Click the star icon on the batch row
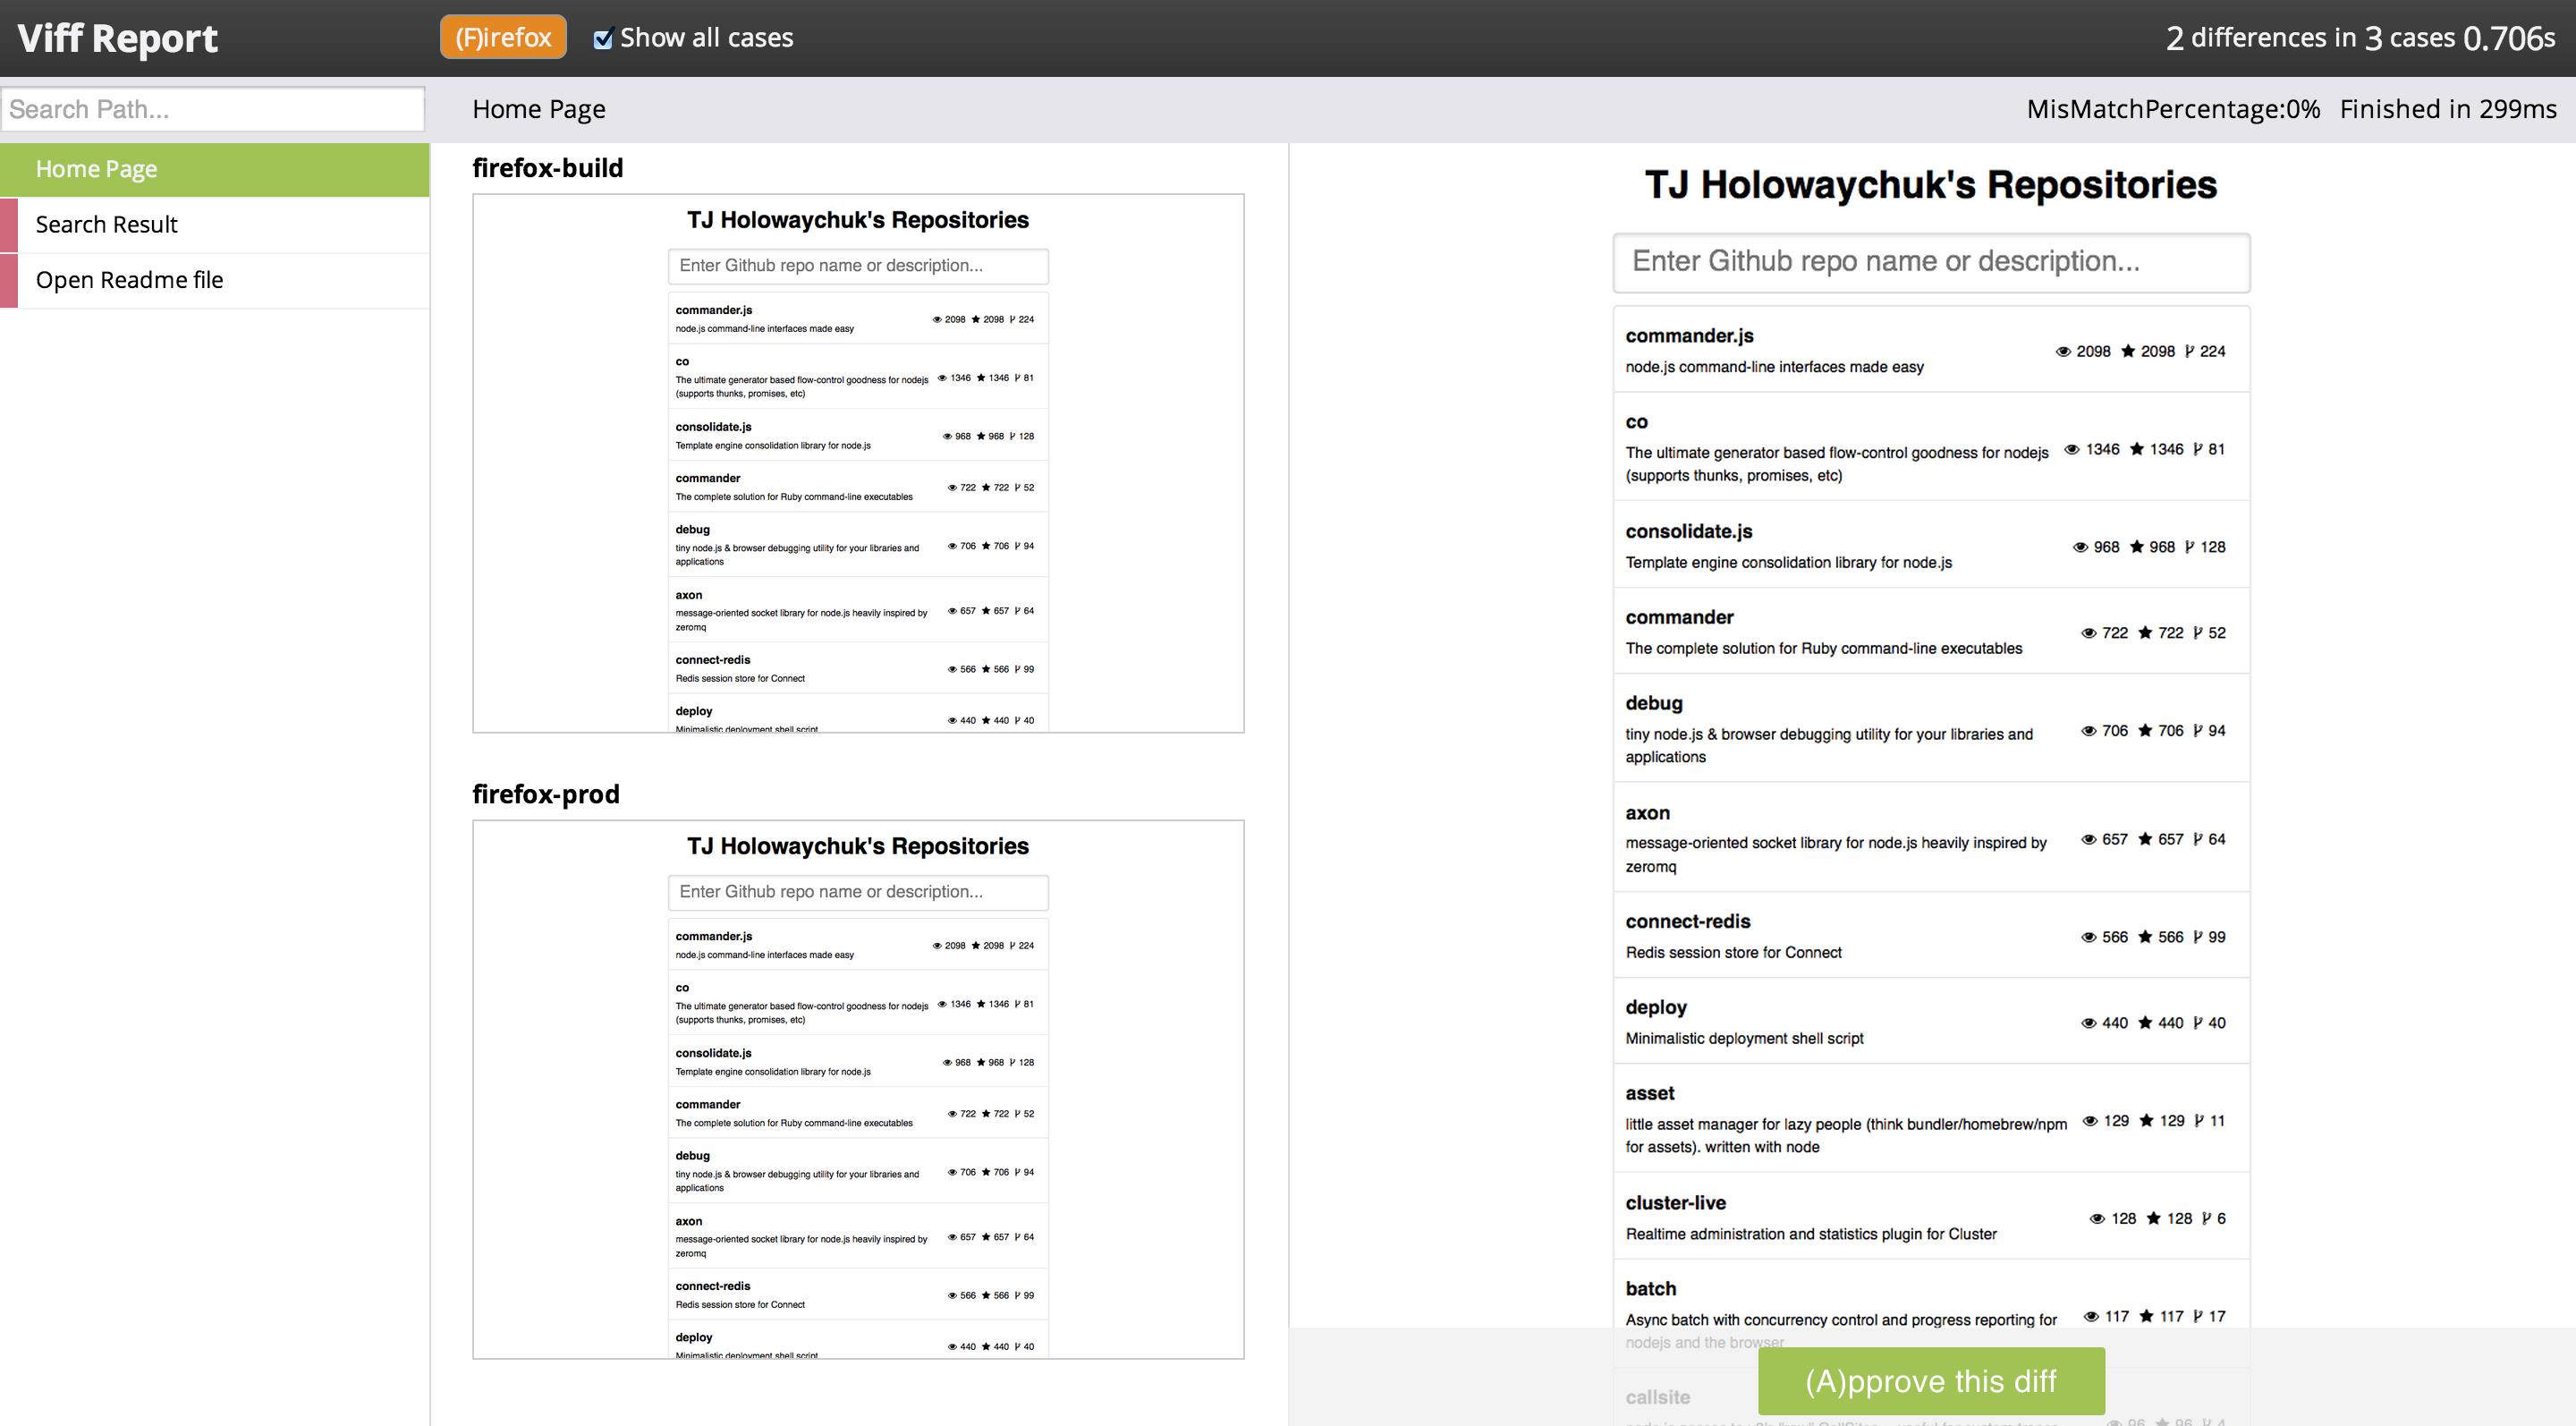Screen dimensions: 2576x1426 coord(2146,1316)
